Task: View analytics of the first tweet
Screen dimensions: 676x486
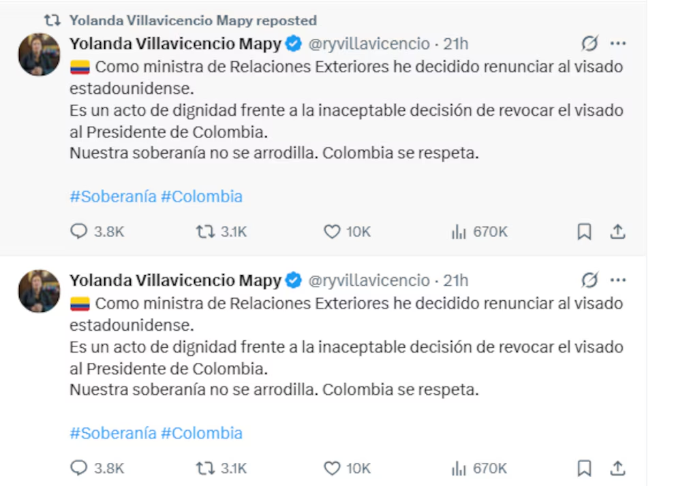Action: tap(459, 232)
